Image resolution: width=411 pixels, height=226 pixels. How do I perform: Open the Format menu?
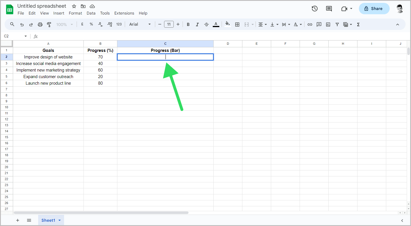click(75, 13)
